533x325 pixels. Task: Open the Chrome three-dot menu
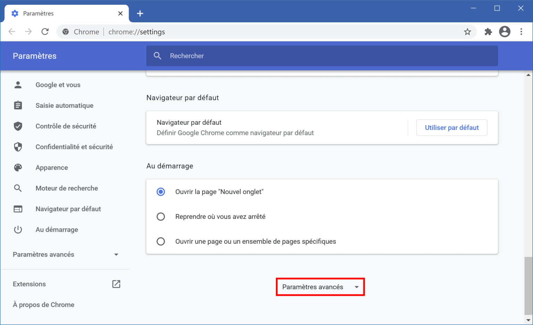click(x=521, y=32)
